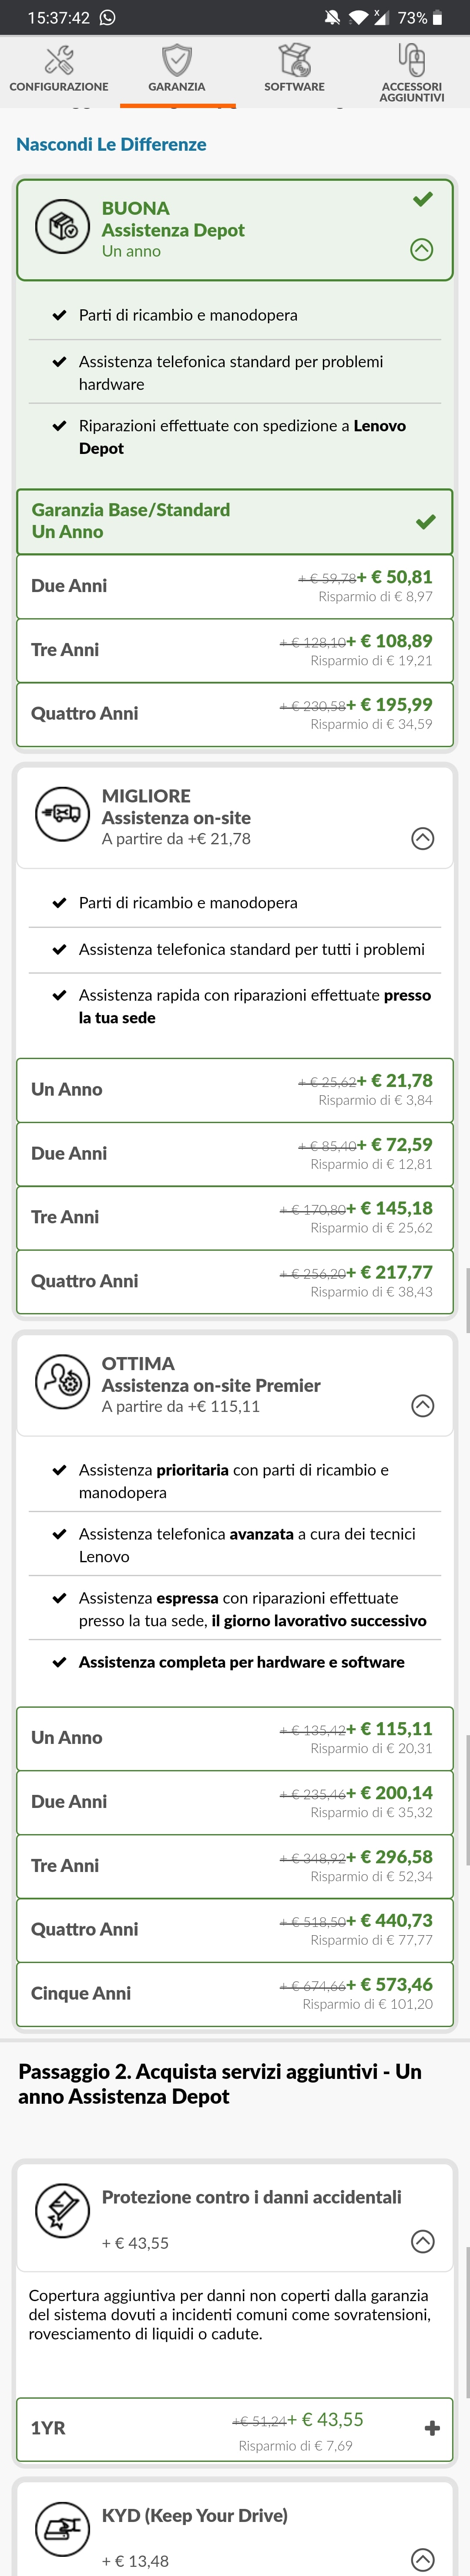
Task: Select Garanzia Base/Standard Un Anno option
Action: [x=235, y=521]
